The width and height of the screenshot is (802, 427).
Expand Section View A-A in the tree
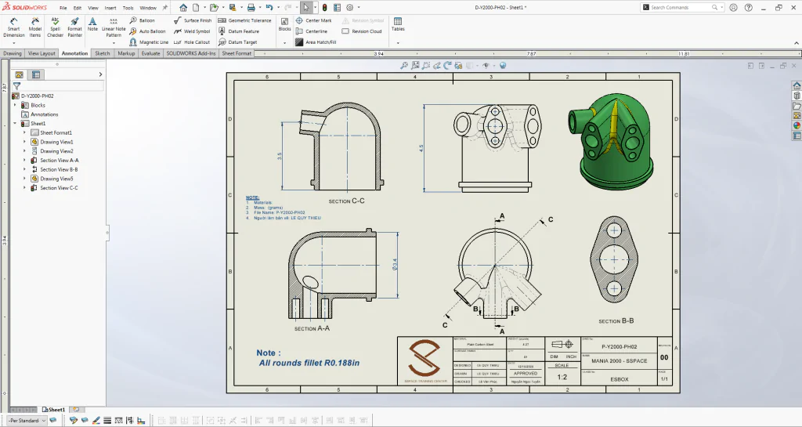pyautogui.click(x=24, y=160)
